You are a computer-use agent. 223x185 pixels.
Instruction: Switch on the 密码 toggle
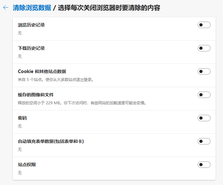pyautogui.click(x=204, y=118)
